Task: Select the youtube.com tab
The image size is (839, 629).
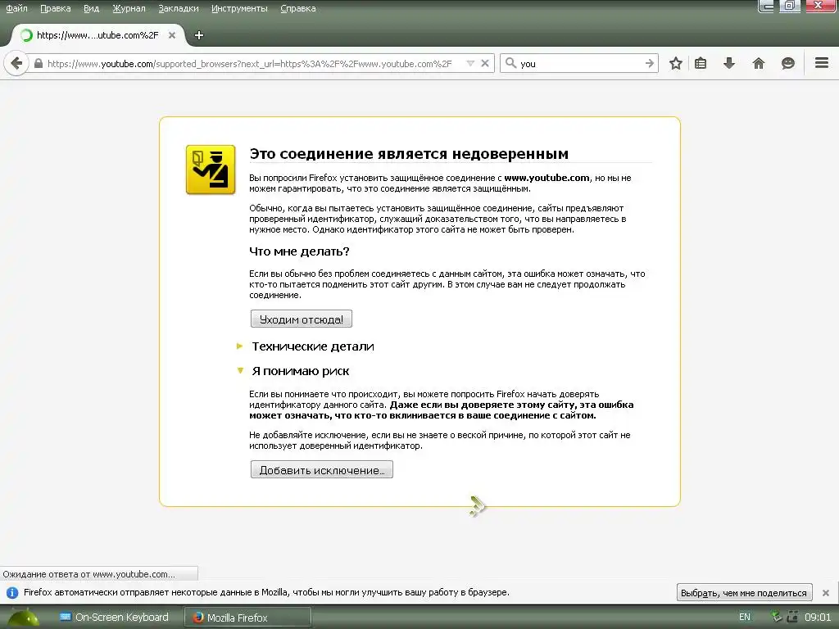Action: pyautogui.click(x=99, y=35)
